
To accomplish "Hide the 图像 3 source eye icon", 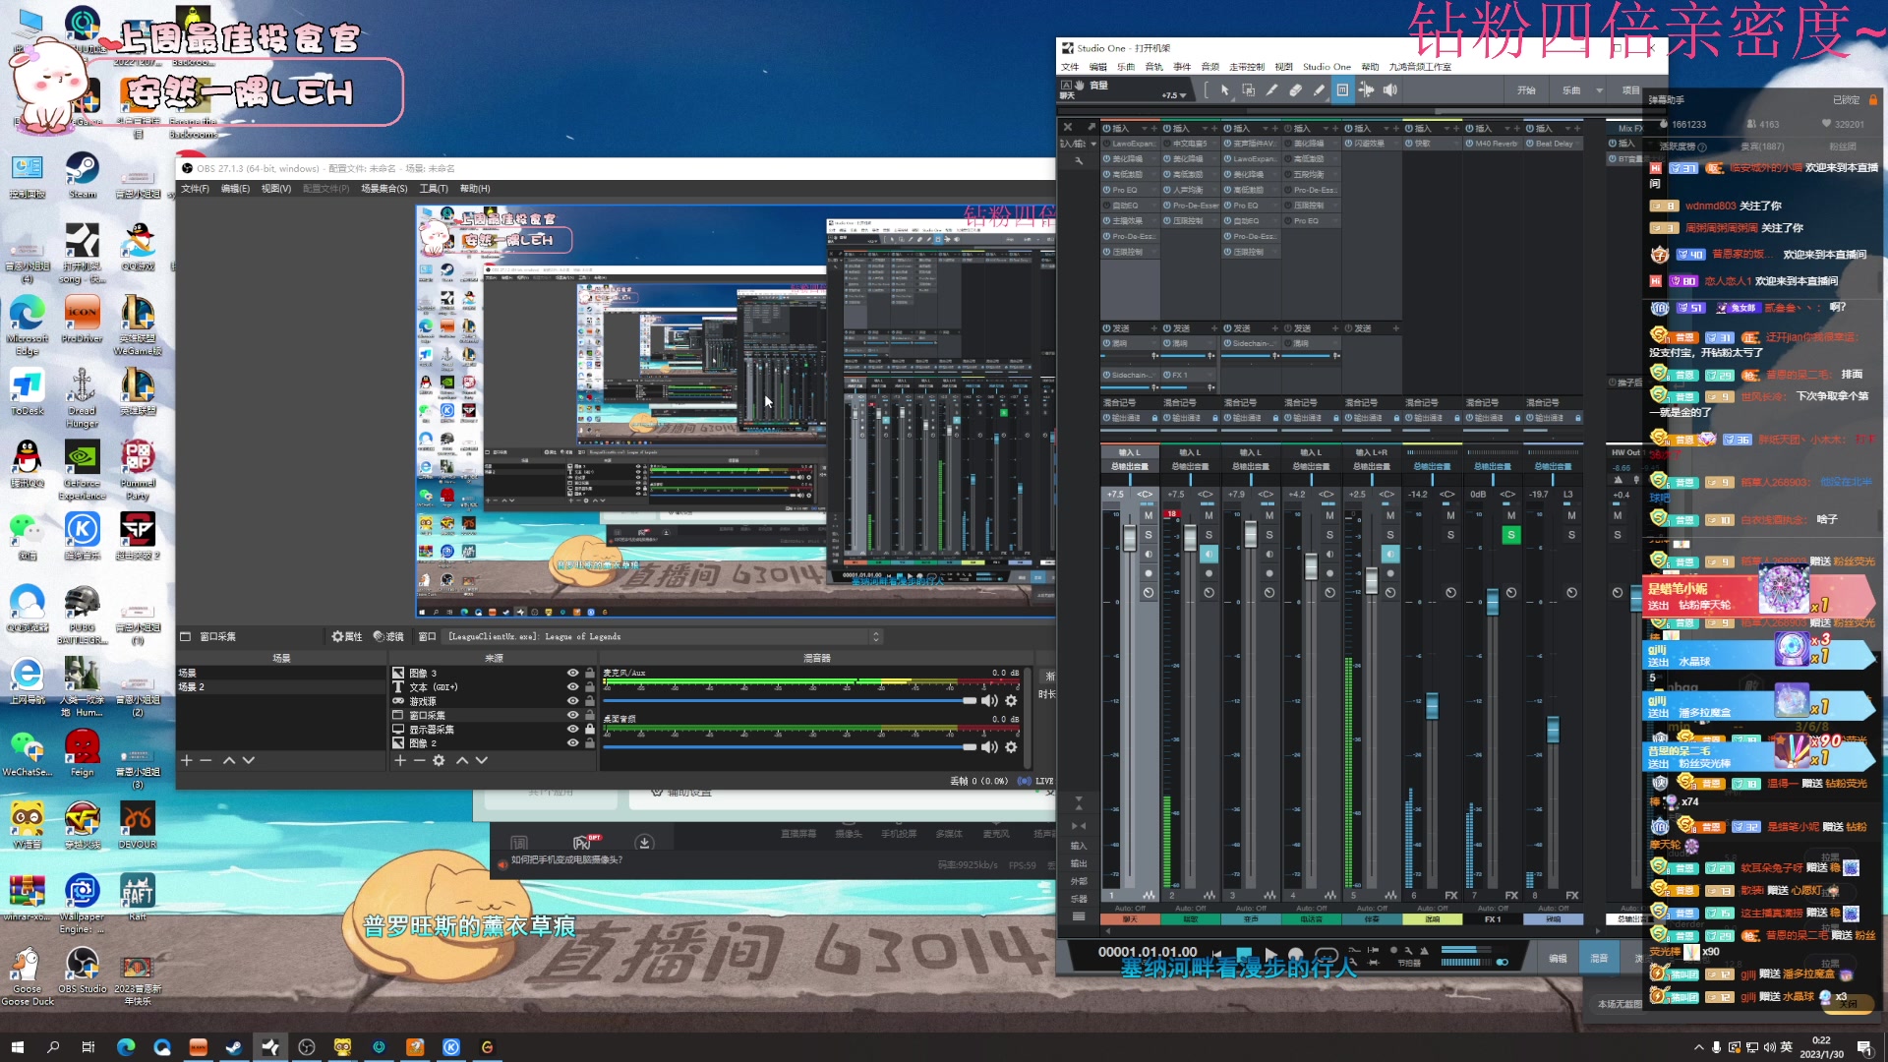I will [572, 673].
